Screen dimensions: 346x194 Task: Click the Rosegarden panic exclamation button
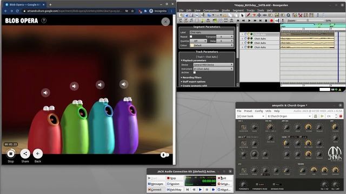click(283, 20)
